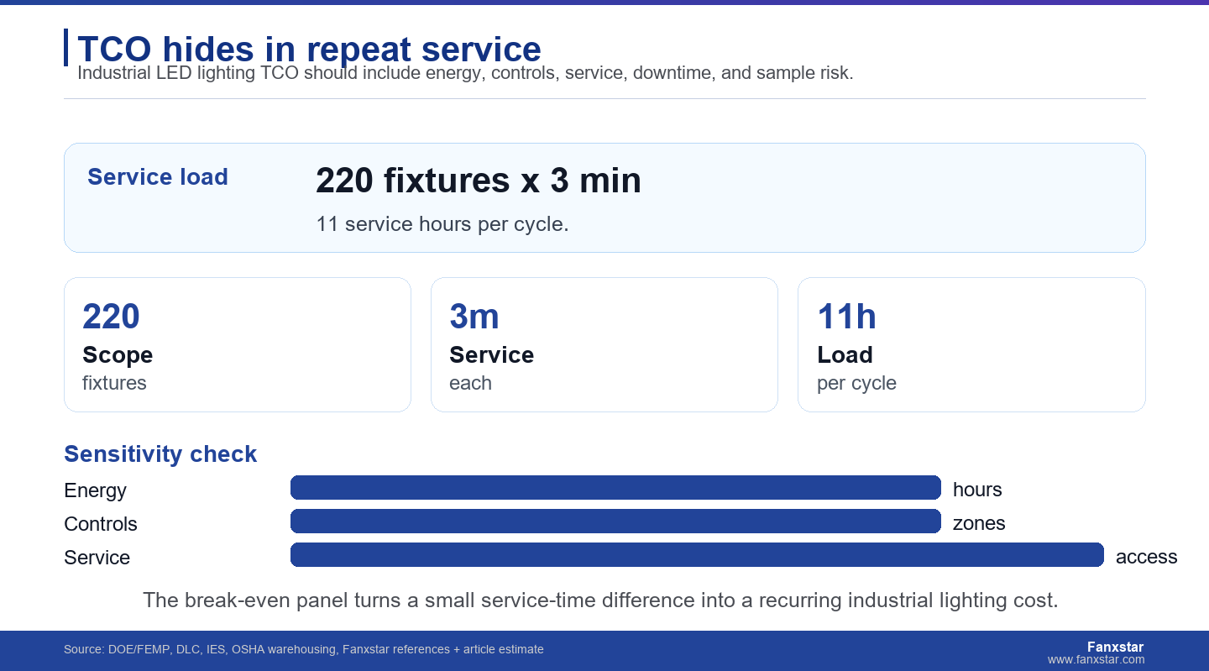Select the 'Energy' row label
Viewport: 1209px width, 671px height.
(95, 490)
